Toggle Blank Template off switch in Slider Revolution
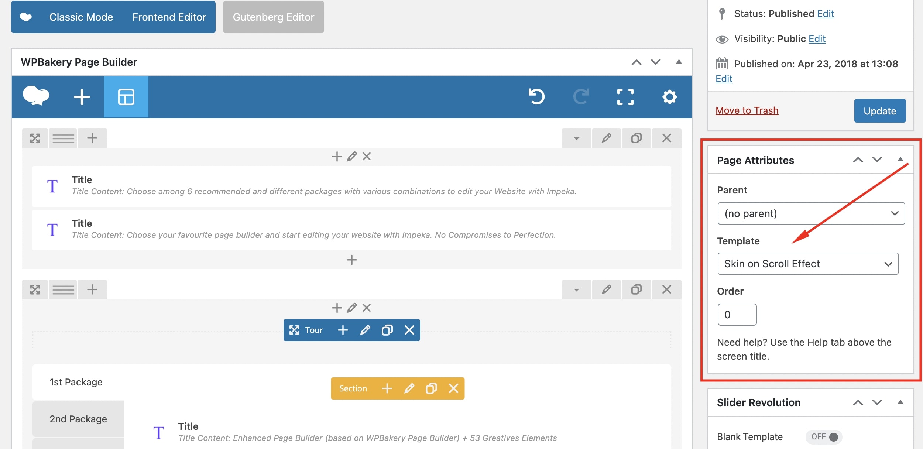This screenshot has width=923, height=449. (x=824, y=436)
